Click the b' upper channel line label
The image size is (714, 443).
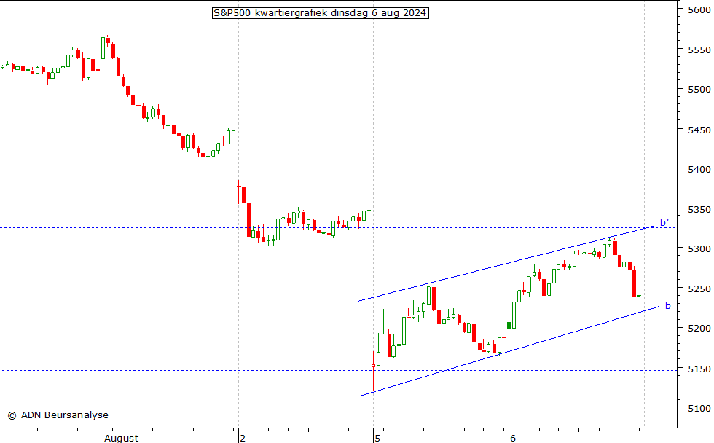coord(664,222)
